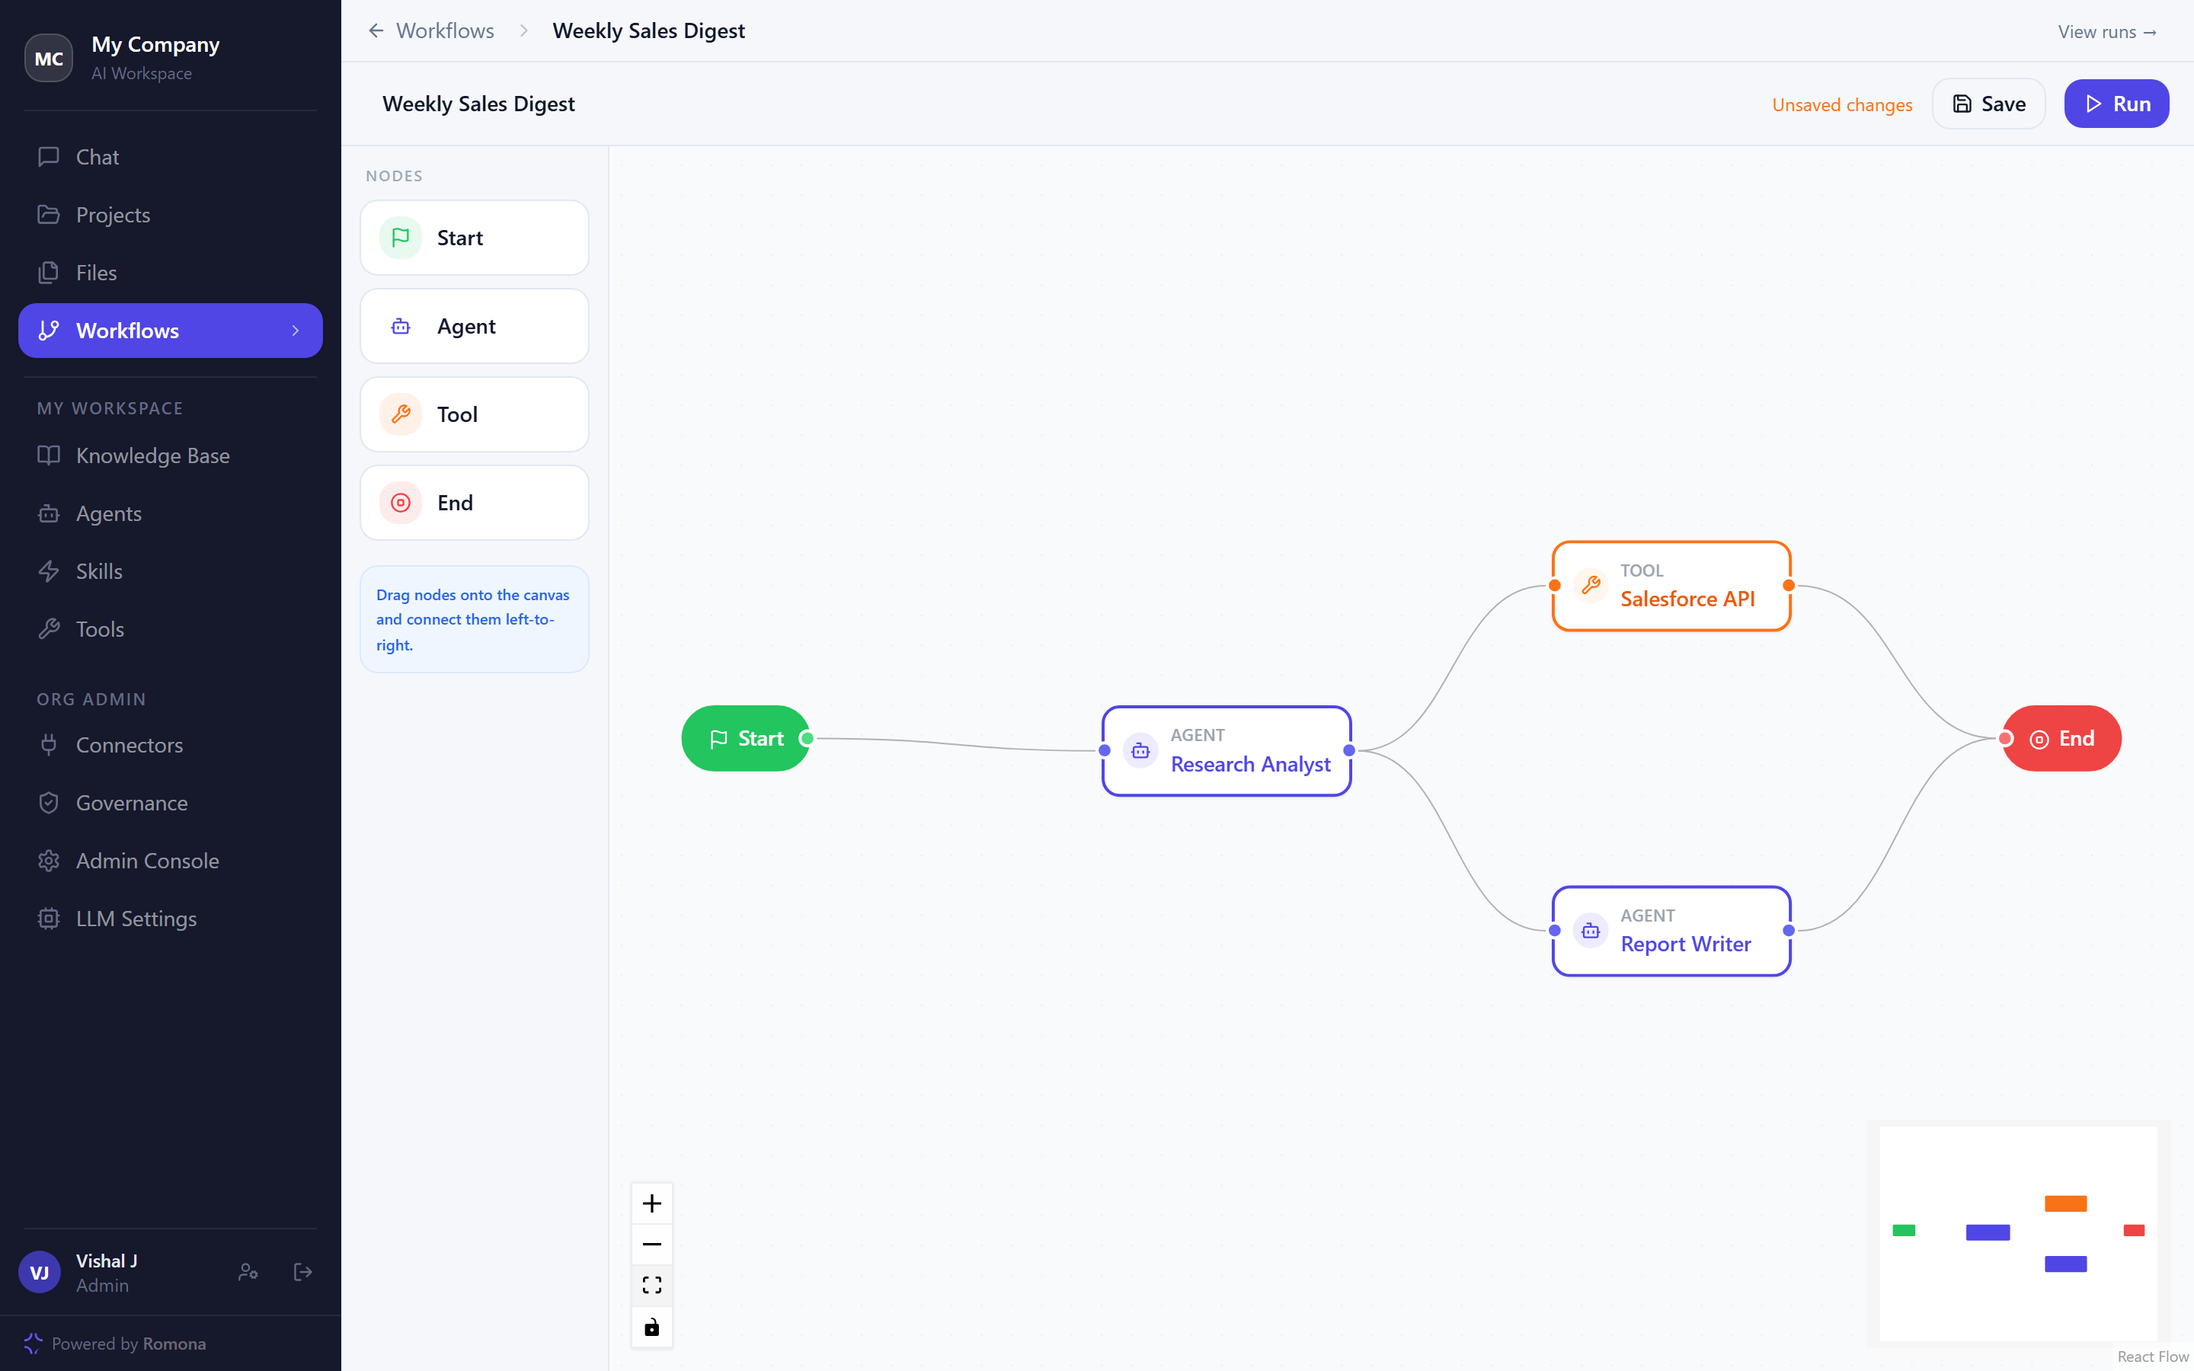Open LLM Settings
Viewport: 2194px width, 1371px height.
click(x=171, y=919)
